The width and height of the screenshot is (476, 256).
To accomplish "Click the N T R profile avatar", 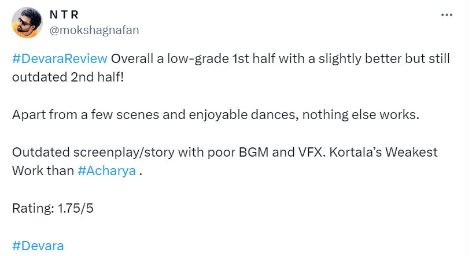I will (27, 23).
